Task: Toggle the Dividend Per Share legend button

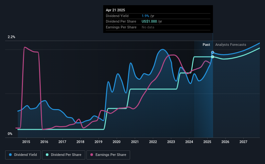Action: pos(64,155)
